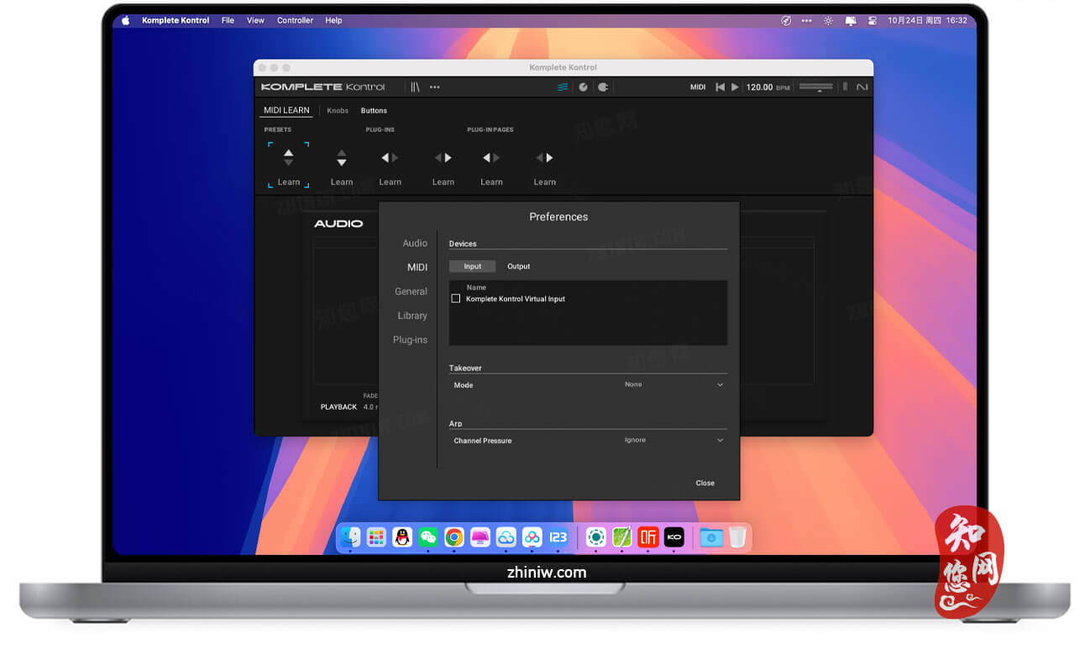Switch to the Buttons tab
Image resolution: width=1090 pixels, height=654 pixels.
374,111
